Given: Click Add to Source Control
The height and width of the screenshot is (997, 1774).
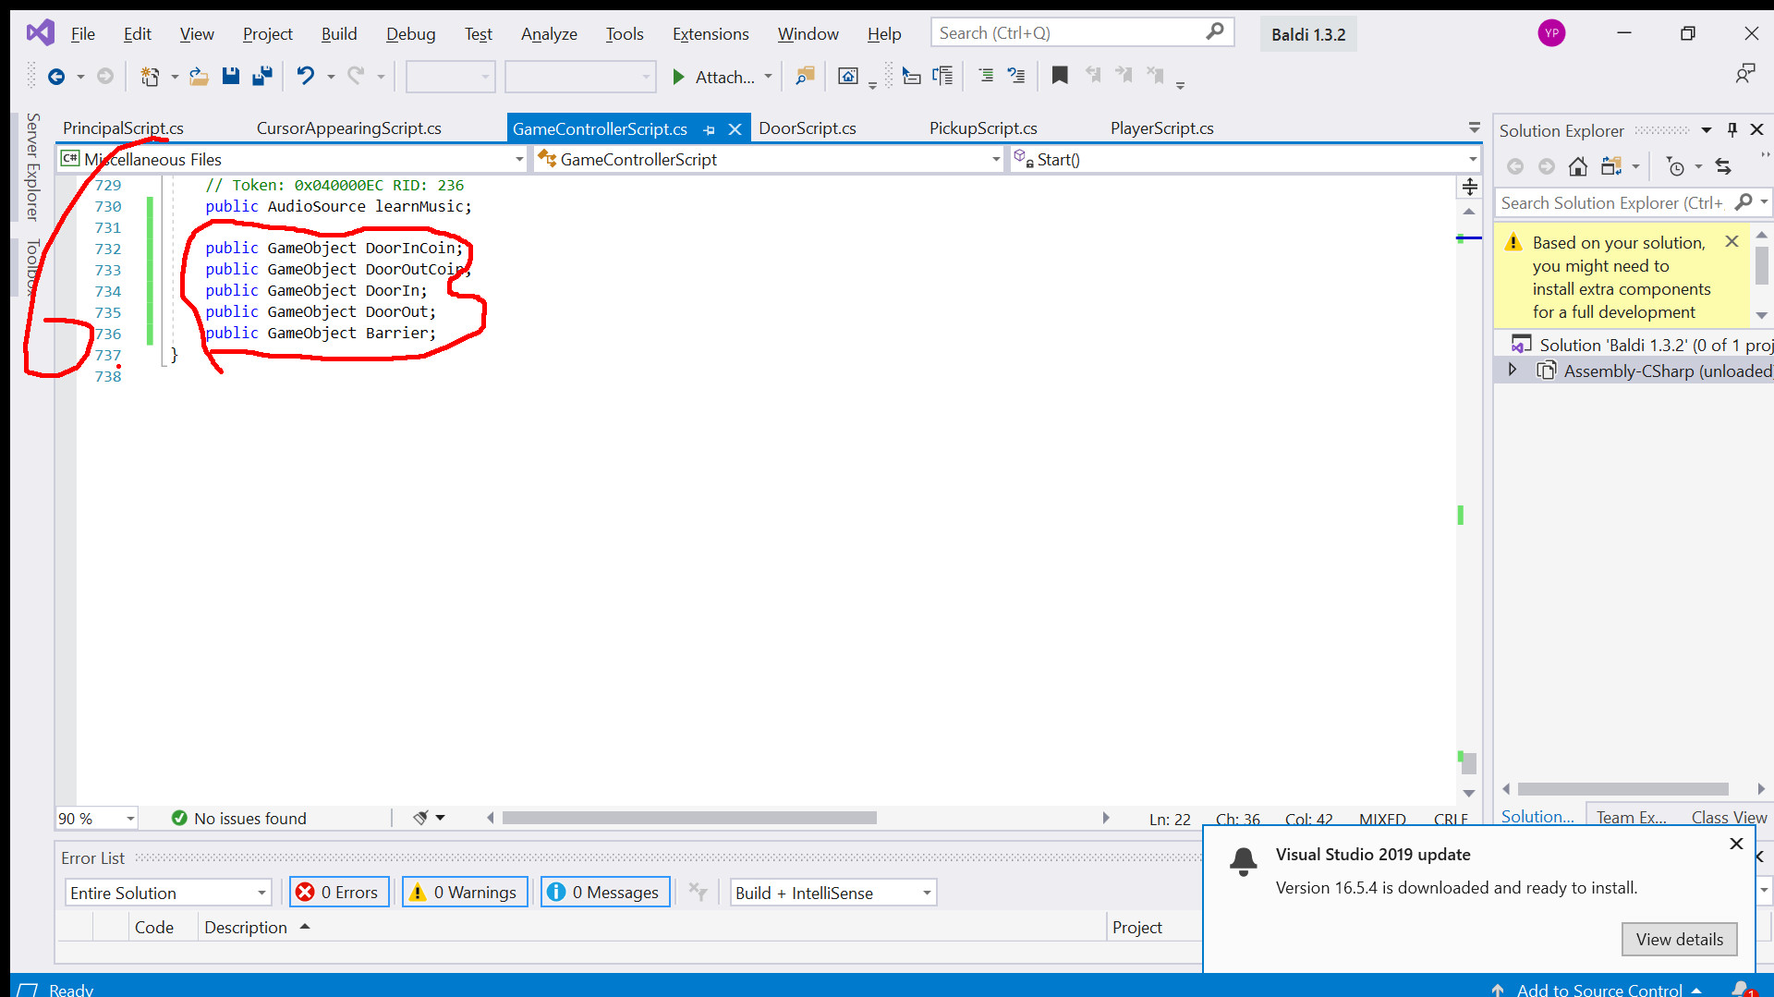Looking at the screenshot, I should (x=1598, y=990).
